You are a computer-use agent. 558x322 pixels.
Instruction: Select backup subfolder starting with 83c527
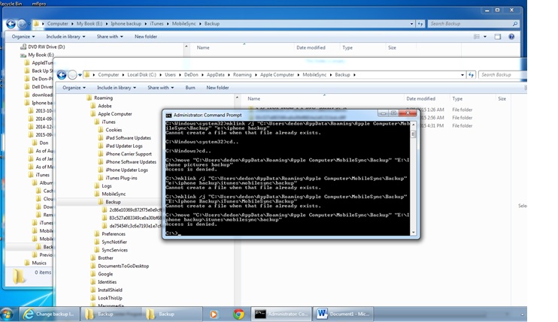tap(135, 218)
